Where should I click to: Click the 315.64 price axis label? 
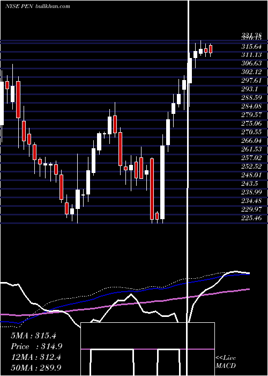tap(251, 47)
